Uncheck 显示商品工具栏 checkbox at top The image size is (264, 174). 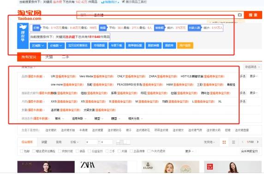coord(123,2)
